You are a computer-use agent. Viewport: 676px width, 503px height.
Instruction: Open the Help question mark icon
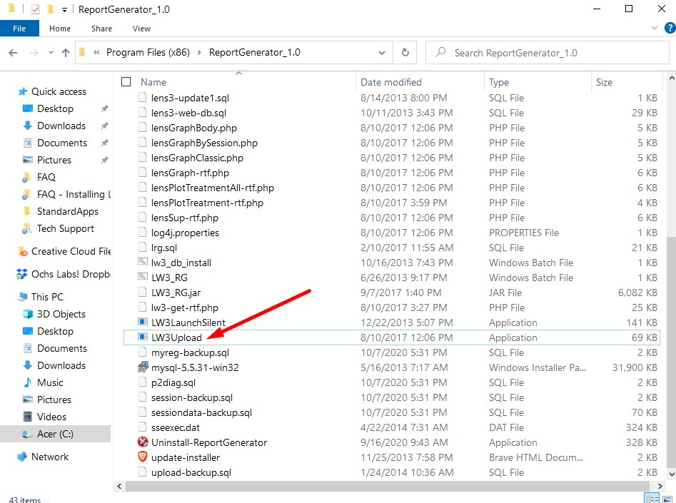point(670,28)
